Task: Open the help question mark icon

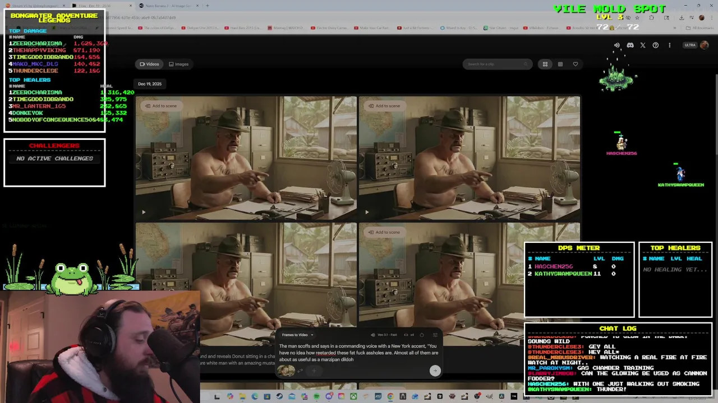Action: 656,45
